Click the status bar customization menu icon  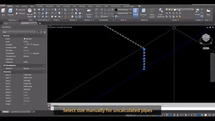[x=213, y=115]
